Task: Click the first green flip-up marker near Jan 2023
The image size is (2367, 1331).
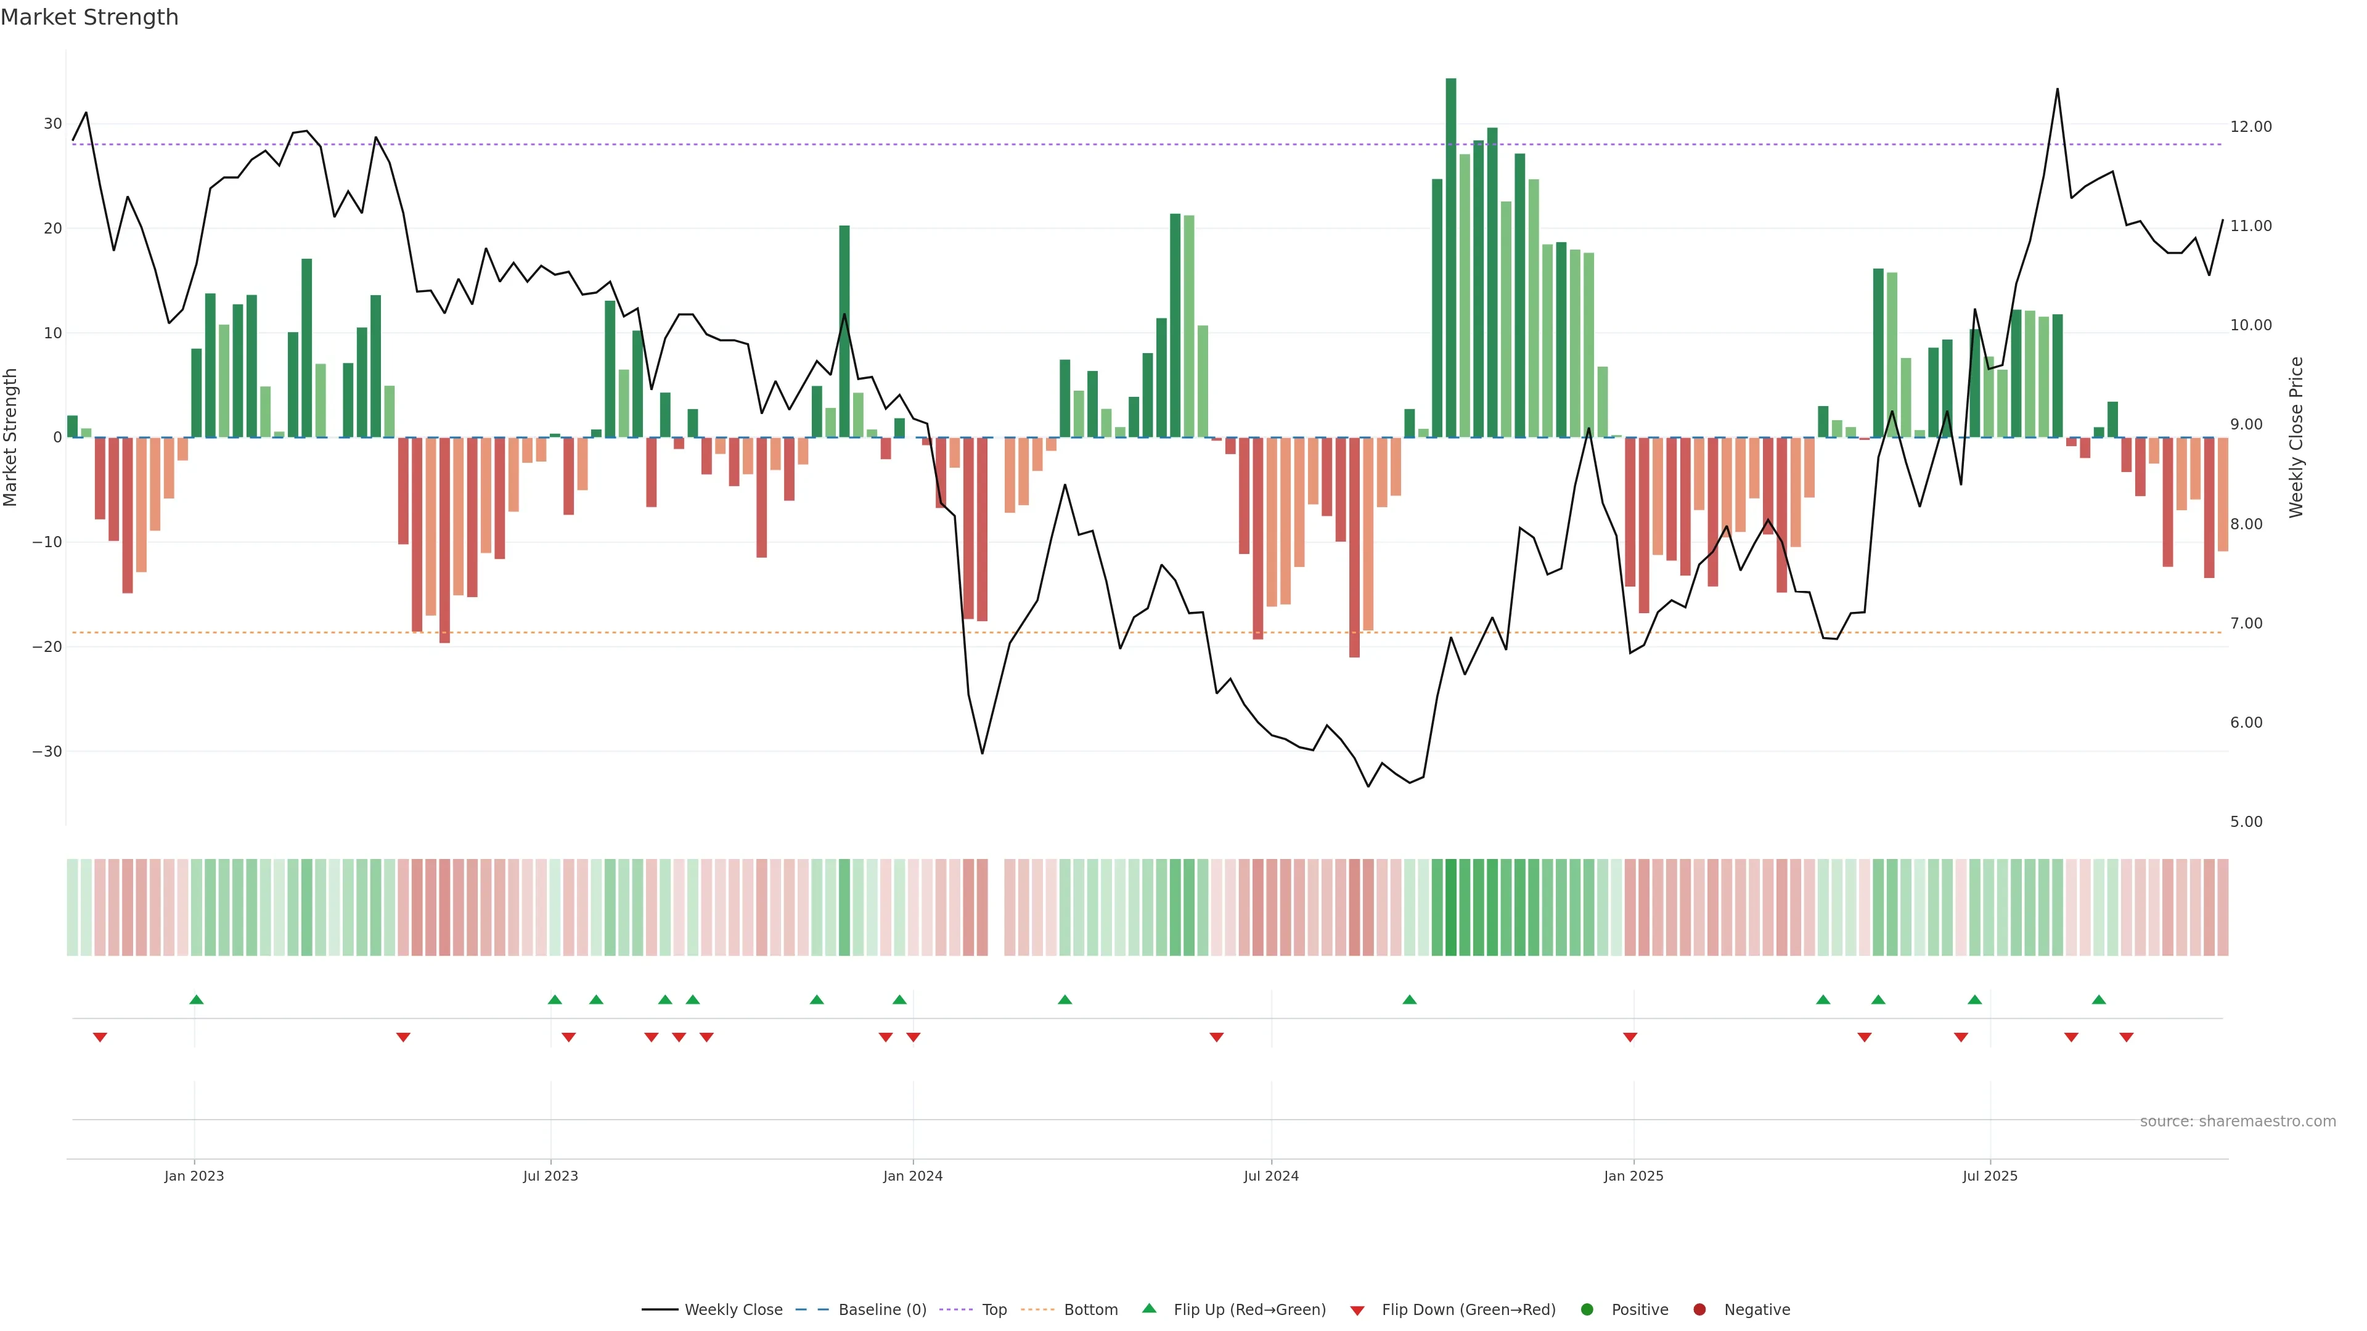Action: click(196, 999)
